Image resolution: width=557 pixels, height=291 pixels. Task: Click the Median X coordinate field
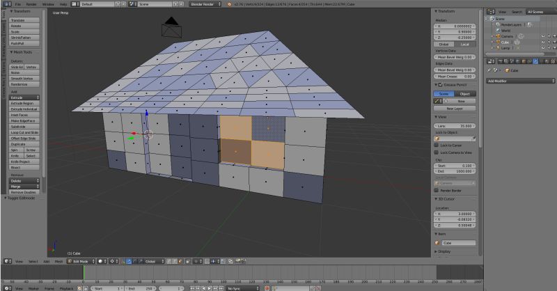coord(455,26)
